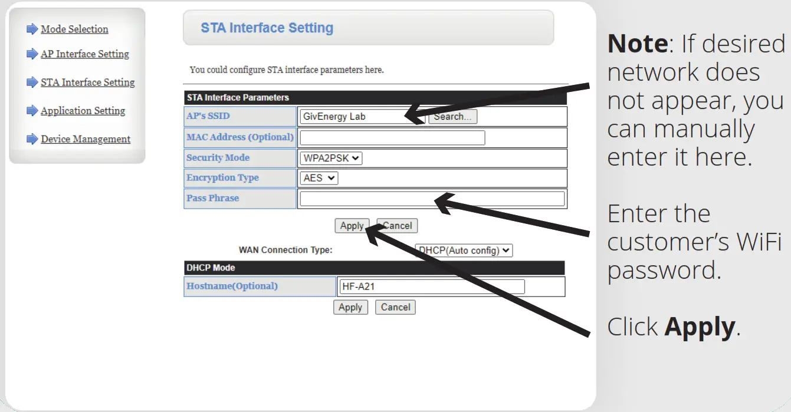Click the arrow icon beside AP Interface Setting
The height and width of the screenshot is (412, 791).
pyautogui.click(x=32, y=54)
